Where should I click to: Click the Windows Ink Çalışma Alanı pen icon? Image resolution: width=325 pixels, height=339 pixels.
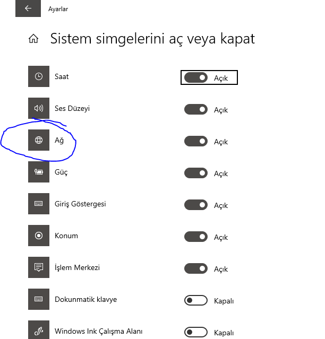(38, 331)
